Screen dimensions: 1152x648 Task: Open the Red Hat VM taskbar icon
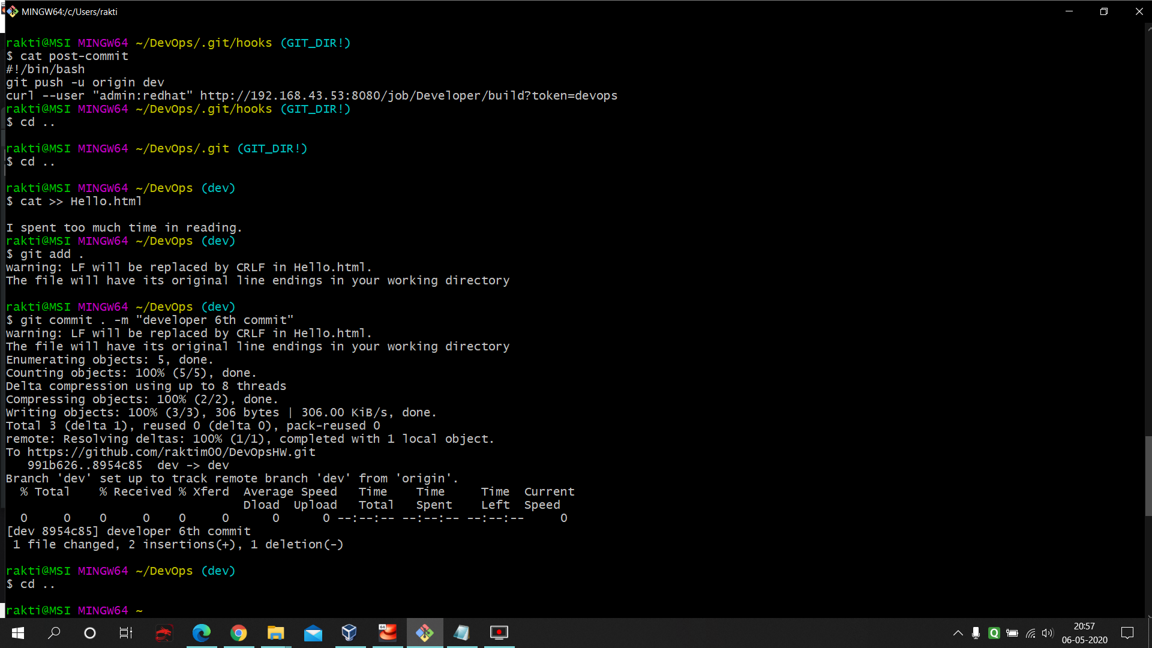(x=388, y=633)
